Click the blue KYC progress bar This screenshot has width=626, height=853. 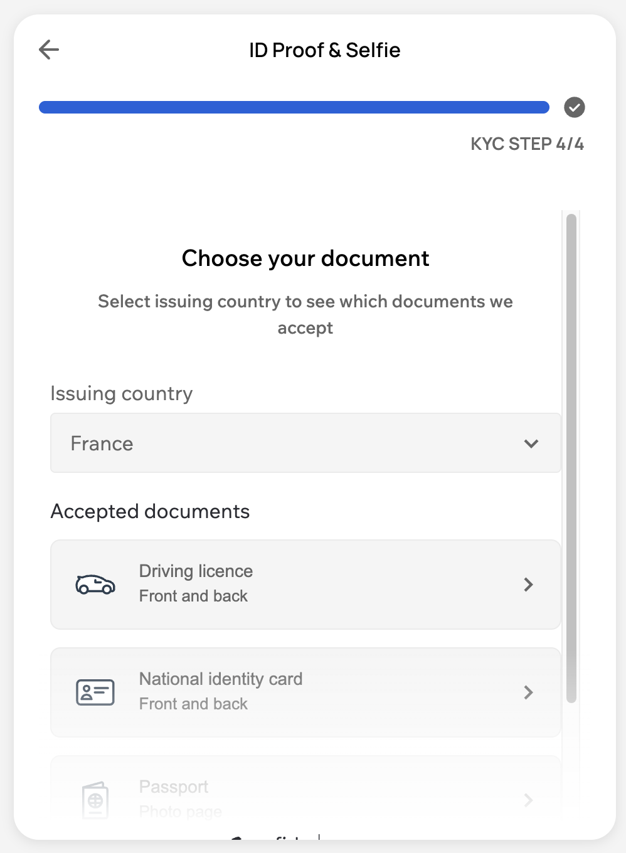pyautogui.click(x=294, y=107)
